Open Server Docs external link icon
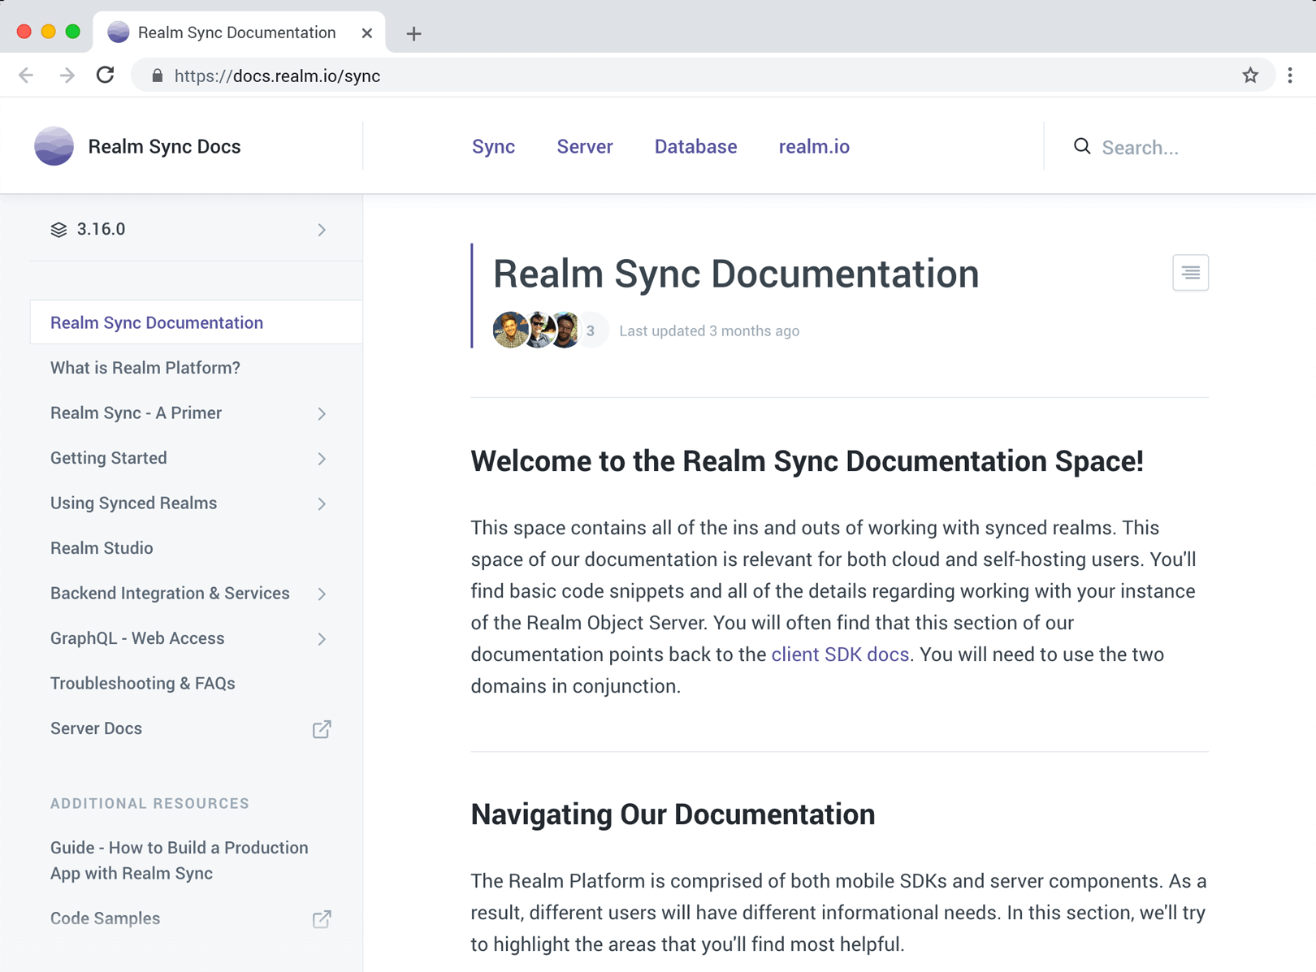The height and width of the screenshot is (972, 1316). [x=322, y=729]
